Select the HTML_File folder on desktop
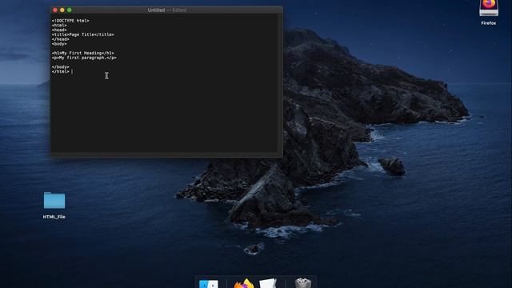The height and width of the screenshot is (288, 512). click(x=54, y=200)
